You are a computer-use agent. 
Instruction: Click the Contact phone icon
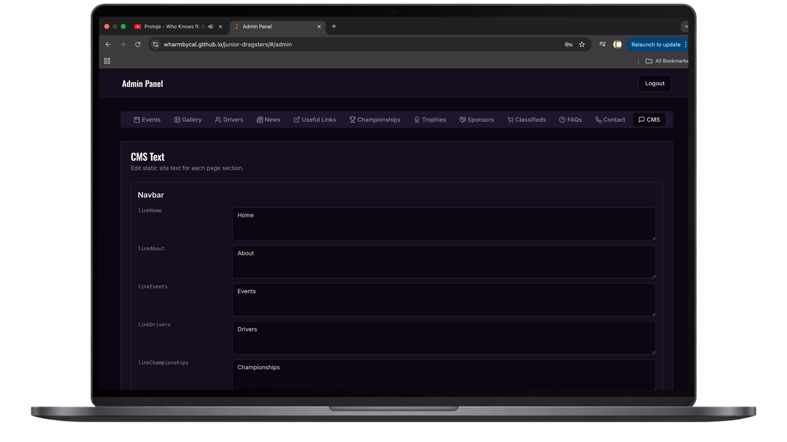pyautogui.click(x=598, y=120)
